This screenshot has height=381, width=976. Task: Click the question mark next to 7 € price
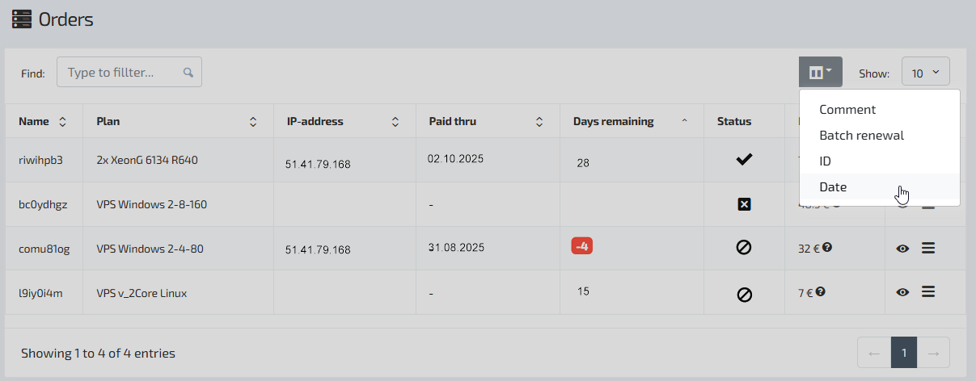821,291
